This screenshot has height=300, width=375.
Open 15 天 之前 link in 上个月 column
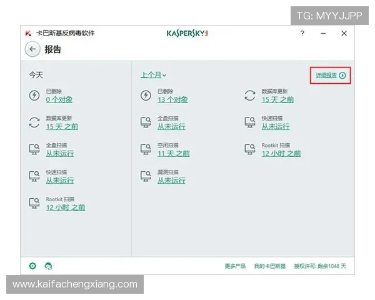[277, 99]
